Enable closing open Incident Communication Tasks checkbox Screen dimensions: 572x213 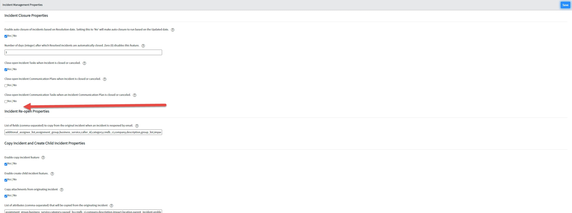(6, 102)
